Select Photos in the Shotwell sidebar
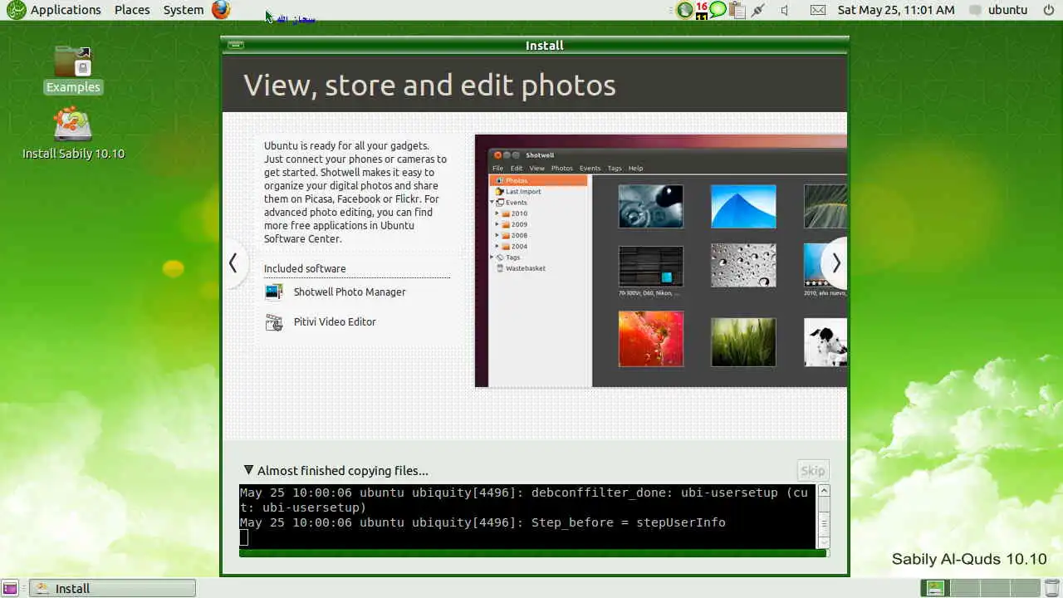This screenshot has width=1063, height=598. (x=538, y=180)
